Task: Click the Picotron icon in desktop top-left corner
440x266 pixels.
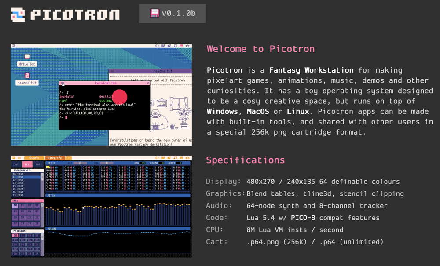Action: [14, 45]
